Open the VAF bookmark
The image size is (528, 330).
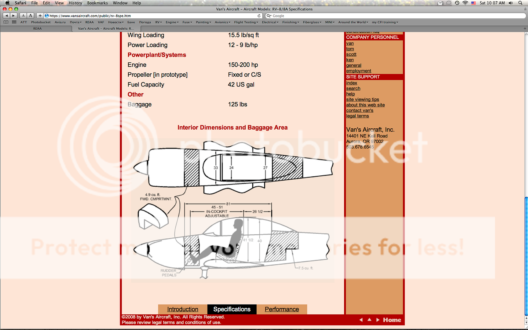click(x=101, y=22)
